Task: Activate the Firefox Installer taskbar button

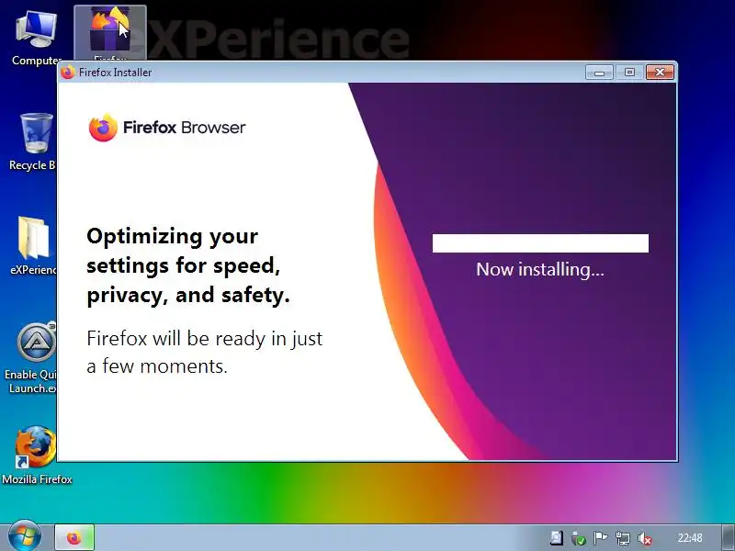Action: click(74, 538)
